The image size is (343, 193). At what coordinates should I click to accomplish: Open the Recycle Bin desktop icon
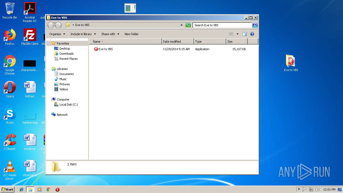[10, 11]
